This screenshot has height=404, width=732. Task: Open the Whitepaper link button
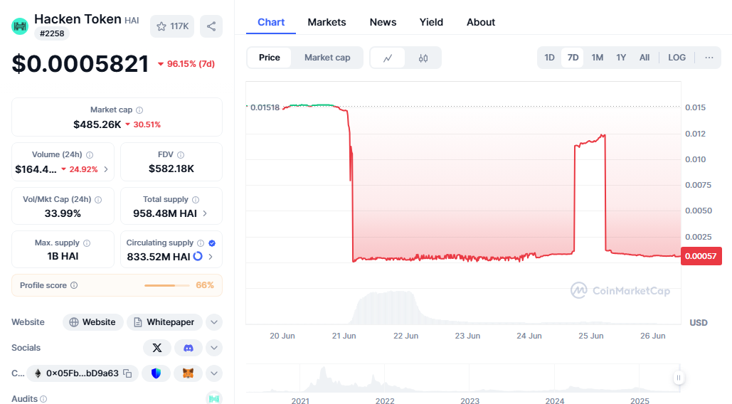tap(164, 322)
